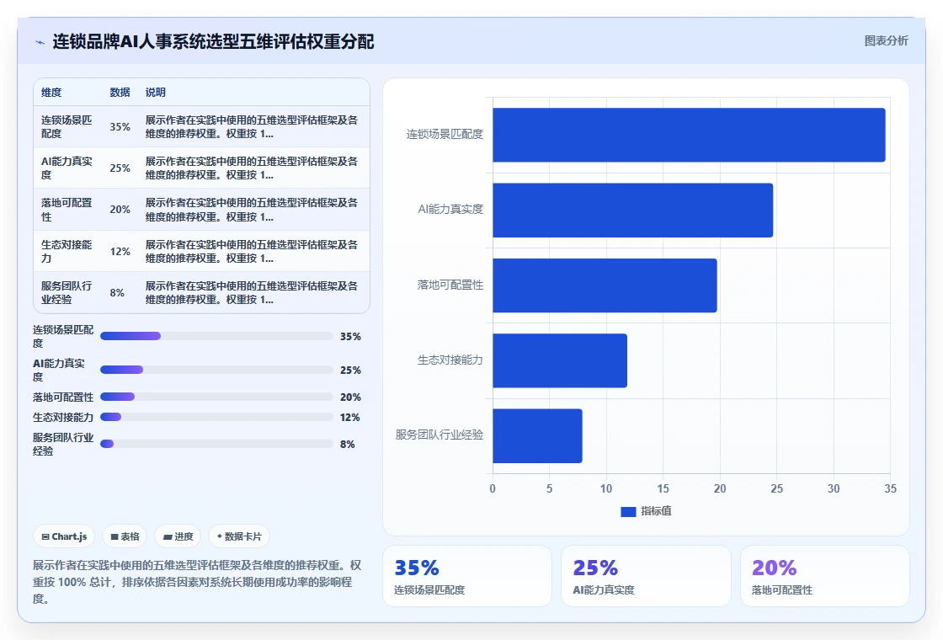
Task: Click the description cell in the 8% row
Action: pos(252,293)
